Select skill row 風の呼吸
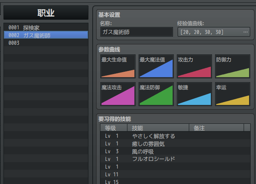 click(175, 151)
